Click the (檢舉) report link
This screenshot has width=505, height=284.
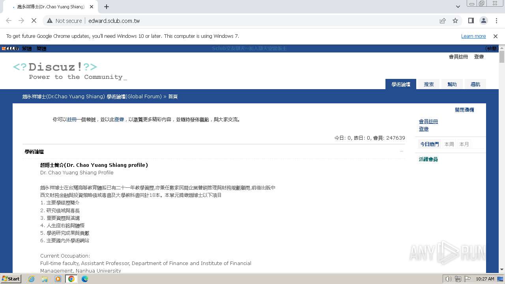tap(492, 49)
